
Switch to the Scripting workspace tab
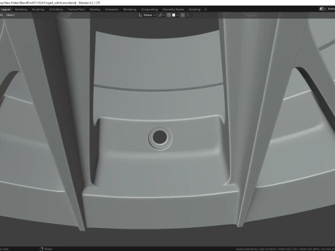[195, 10]
